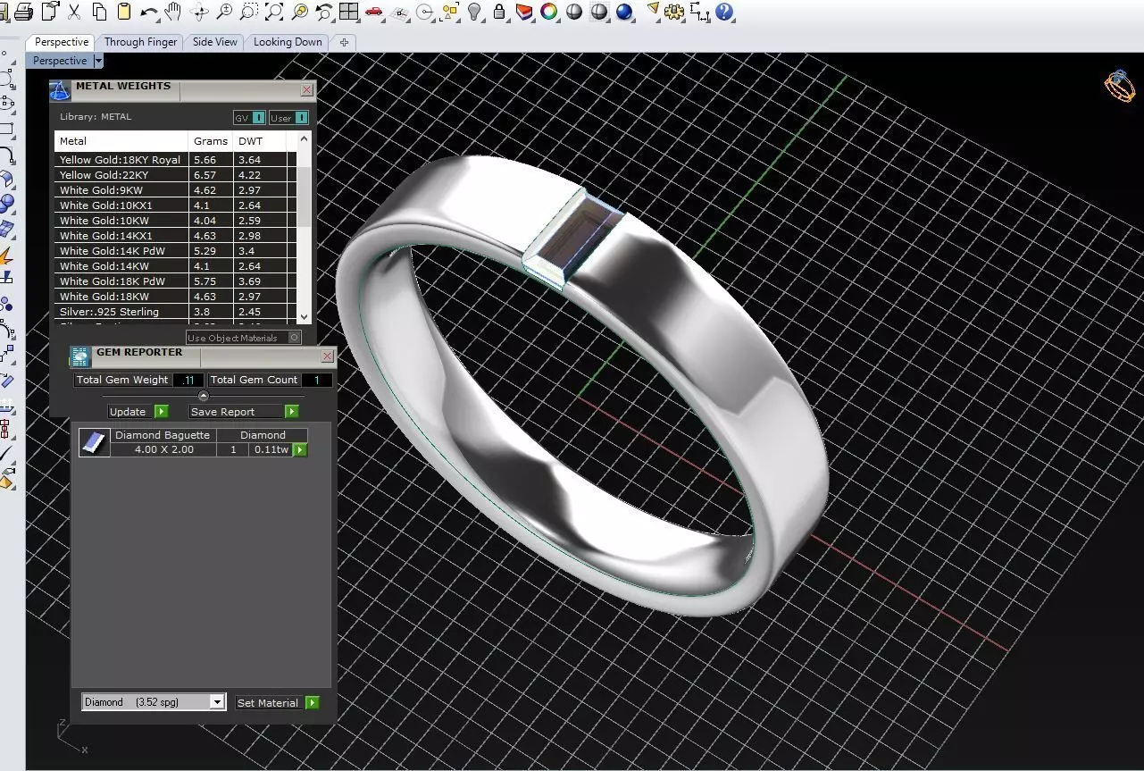Select the Yellow Gold:18KY Royal row
This screenshot has height=771, width=1144.
point(175,160)
